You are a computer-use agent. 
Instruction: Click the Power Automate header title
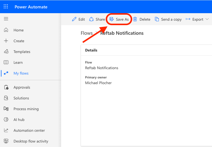click(31, 7)
